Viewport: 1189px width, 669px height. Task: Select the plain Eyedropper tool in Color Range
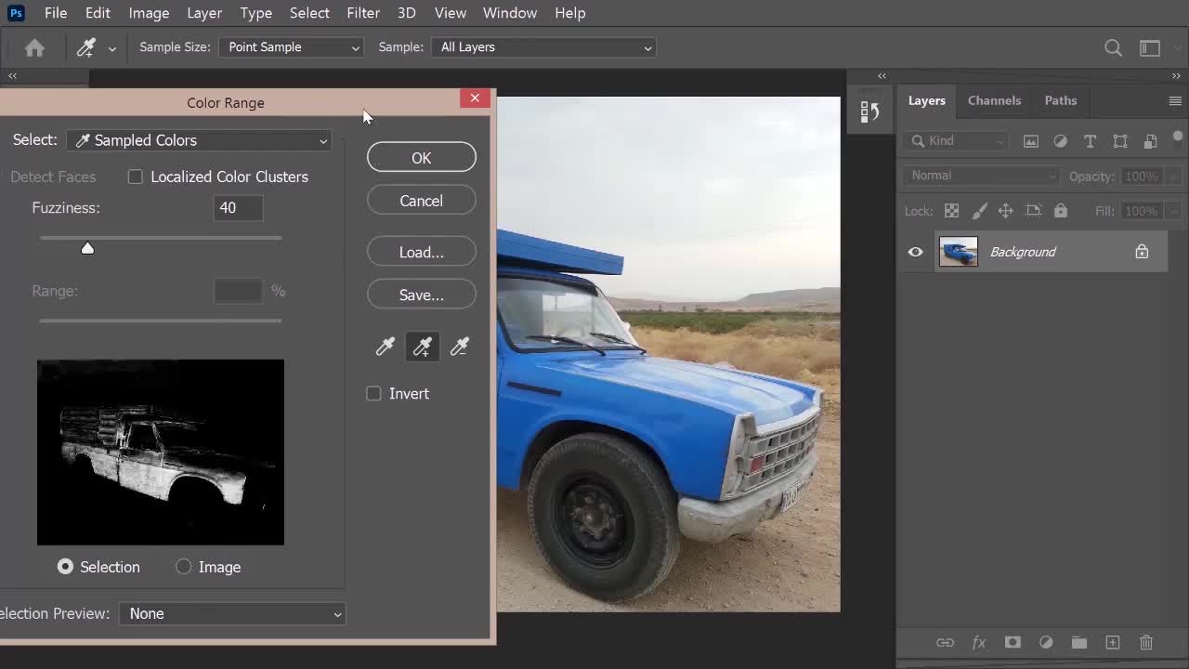coord(385,348)
